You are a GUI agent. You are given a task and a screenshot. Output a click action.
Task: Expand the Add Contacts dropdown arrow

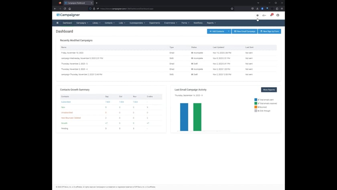pos(229,31)
